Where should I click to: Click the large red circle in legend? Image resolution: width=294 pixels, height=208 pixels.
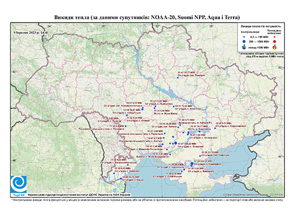(x=275, y=41)
